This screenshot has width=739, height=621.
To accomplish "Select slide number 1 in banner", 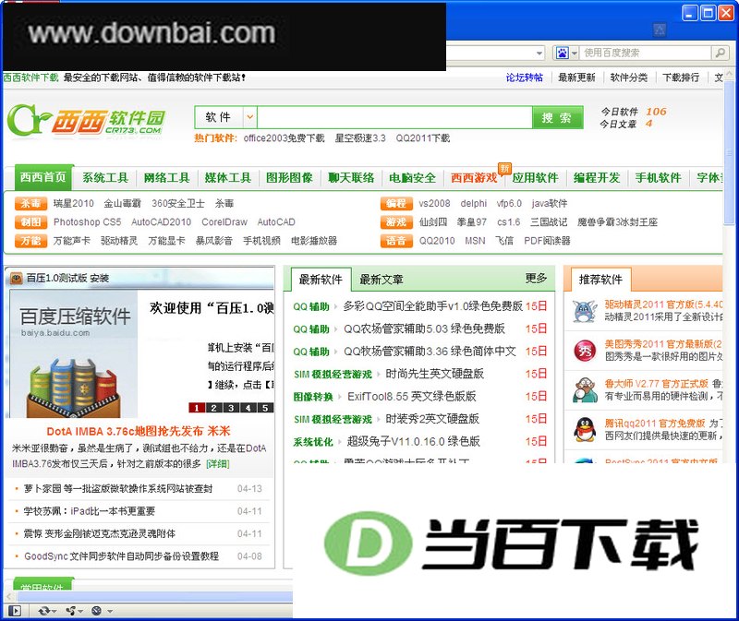I will 197,408.
